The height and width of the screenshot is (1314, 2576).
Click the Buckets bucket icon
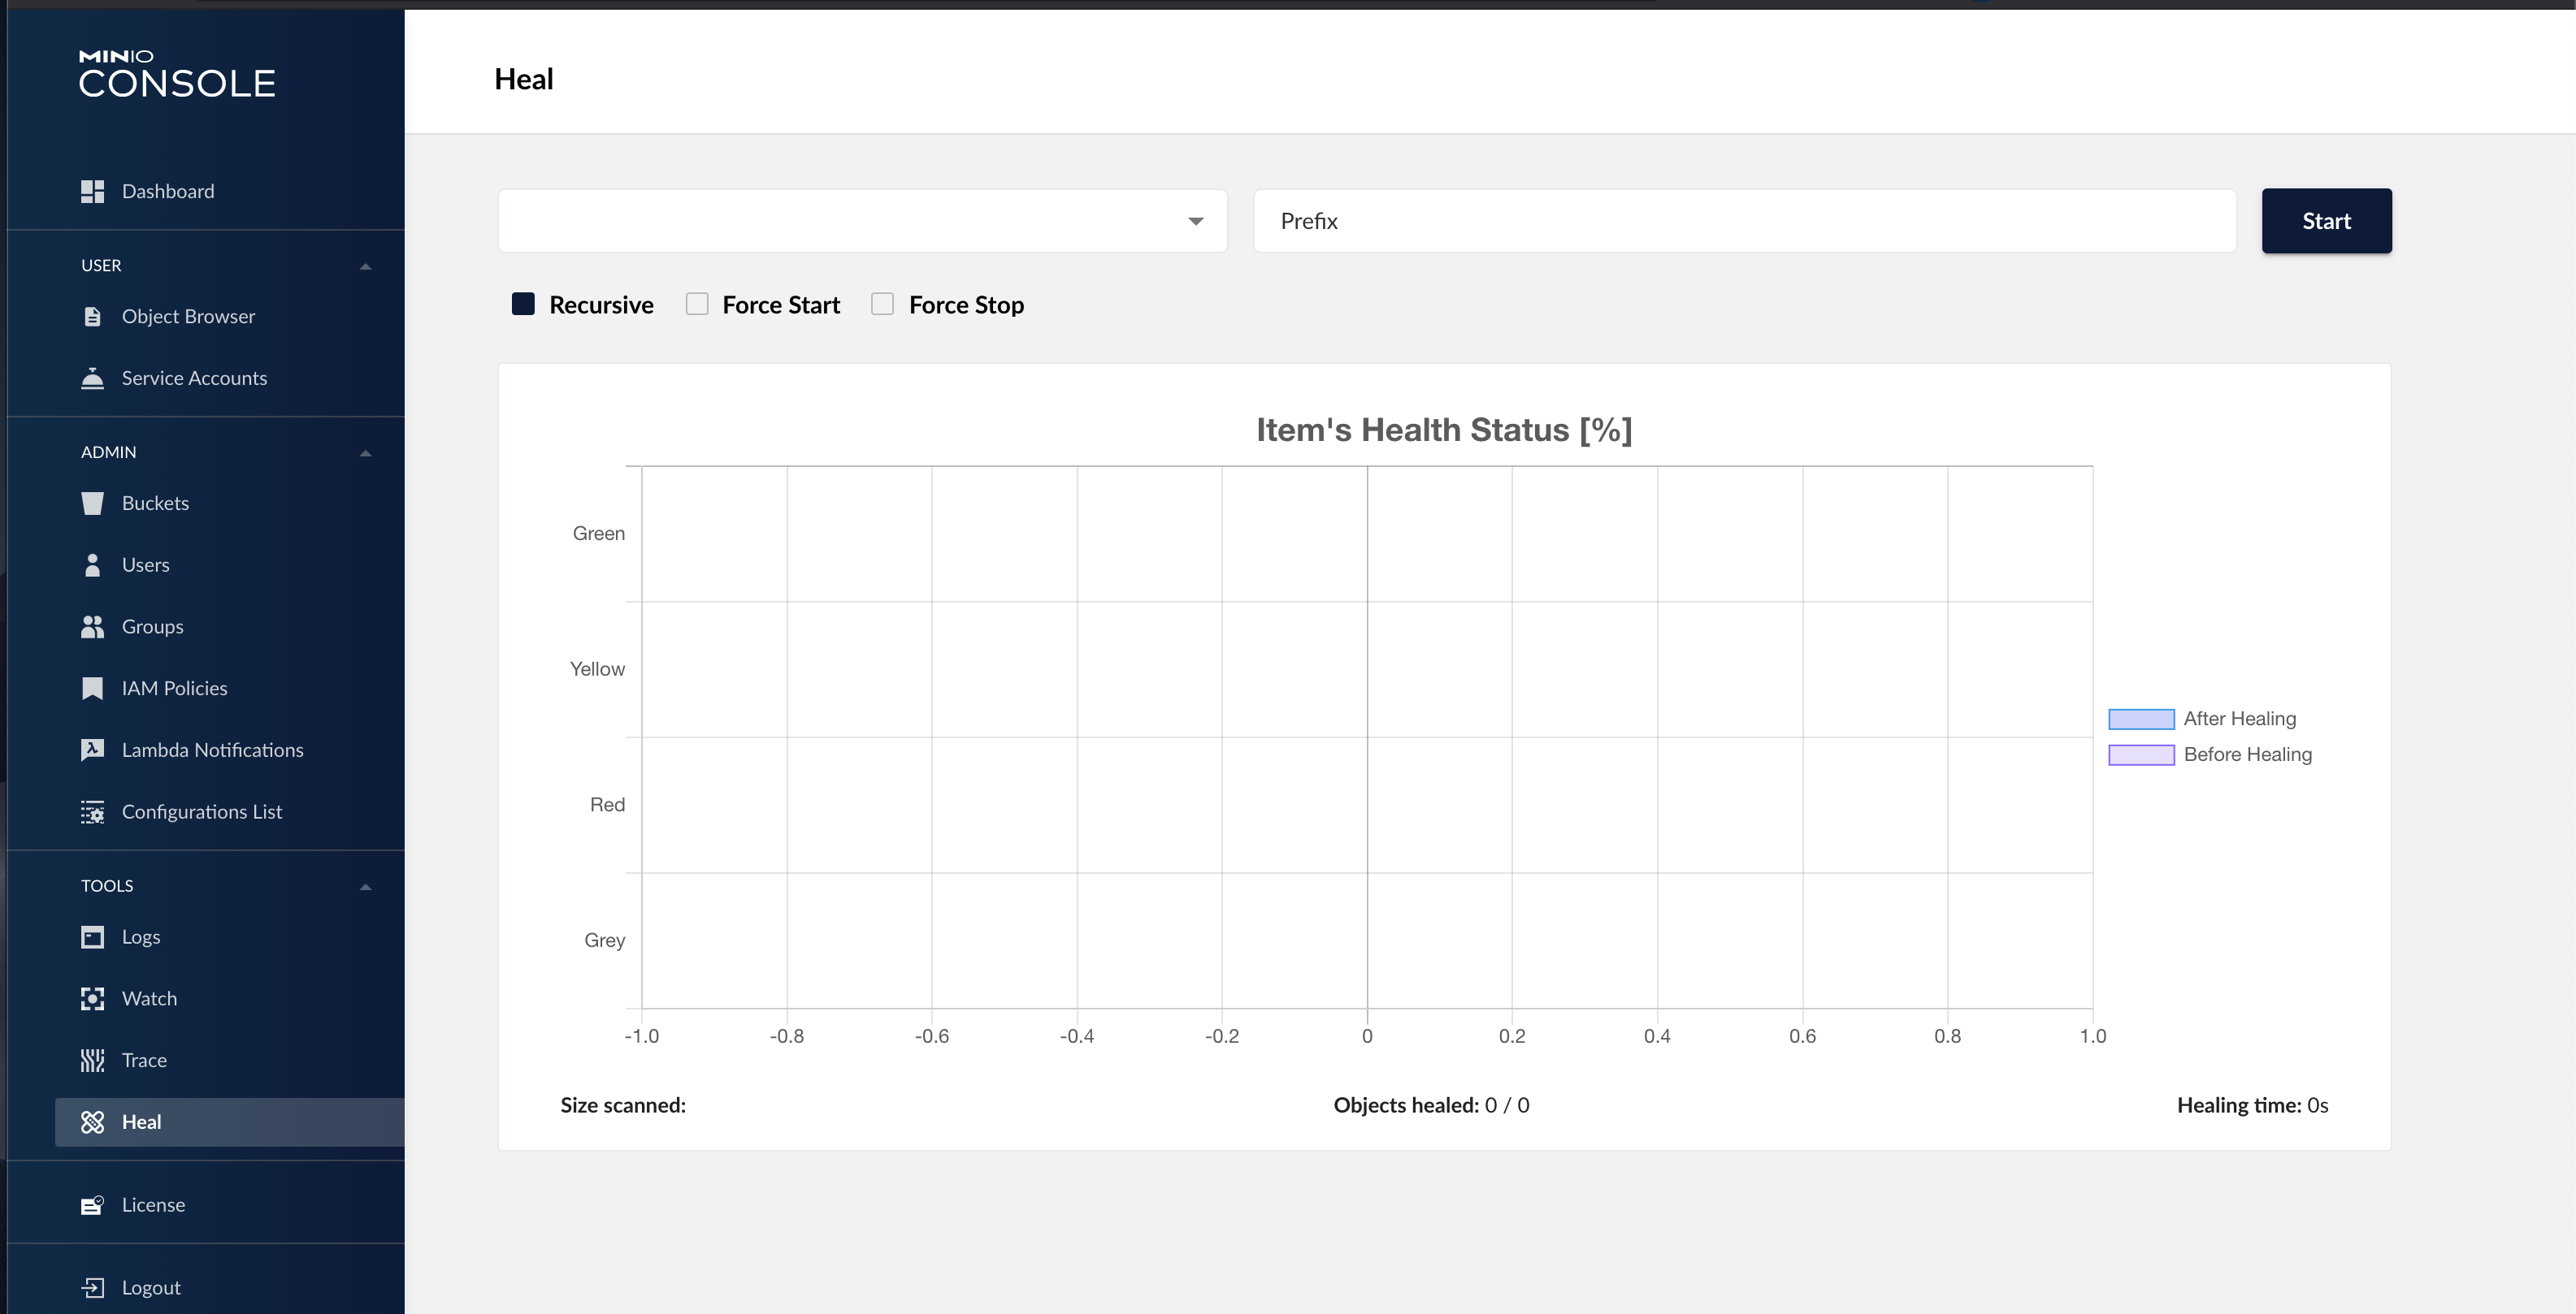pyautogui.click(x=92, y=503)
